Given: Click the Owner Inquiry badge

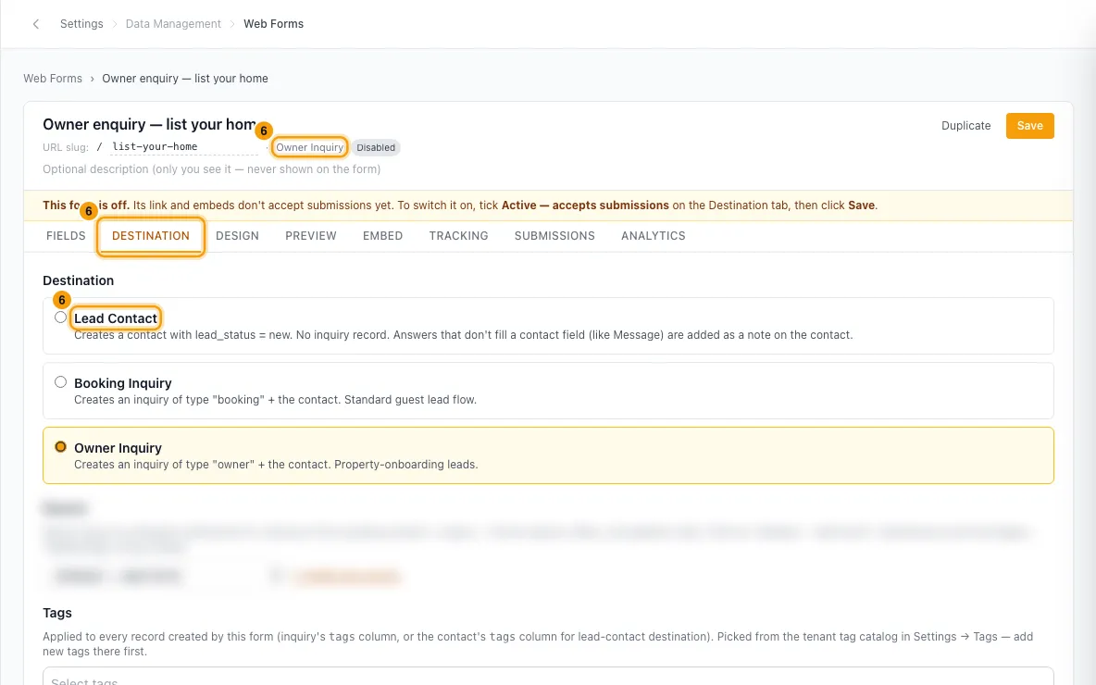Looking at the screenshot, I should (310, 147).
